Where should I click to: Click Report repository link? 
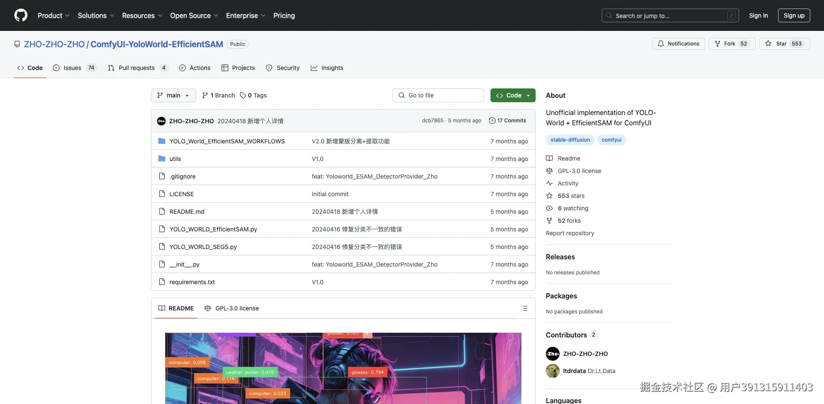[570, 233]
